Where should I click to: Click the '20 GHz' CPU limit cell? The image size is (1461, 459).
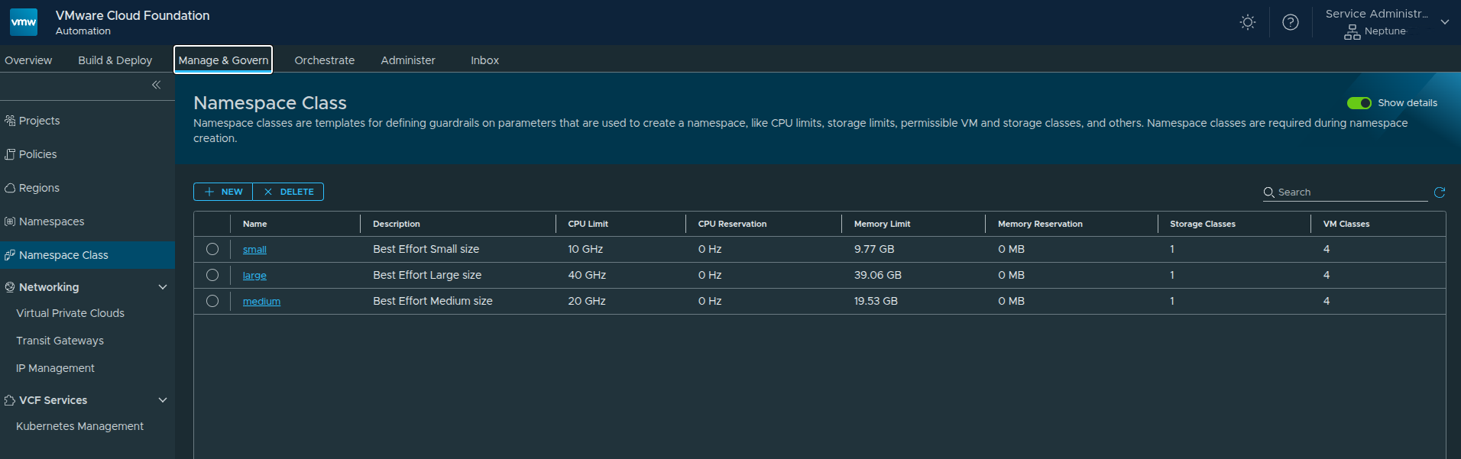click(x=587, y=301)
